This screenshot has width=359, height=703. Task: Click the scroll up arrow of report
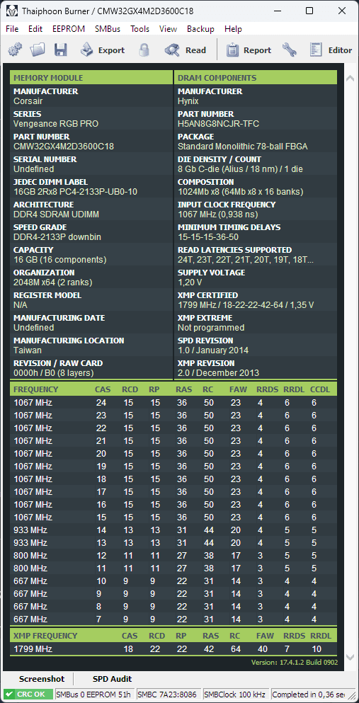[350, 78]
